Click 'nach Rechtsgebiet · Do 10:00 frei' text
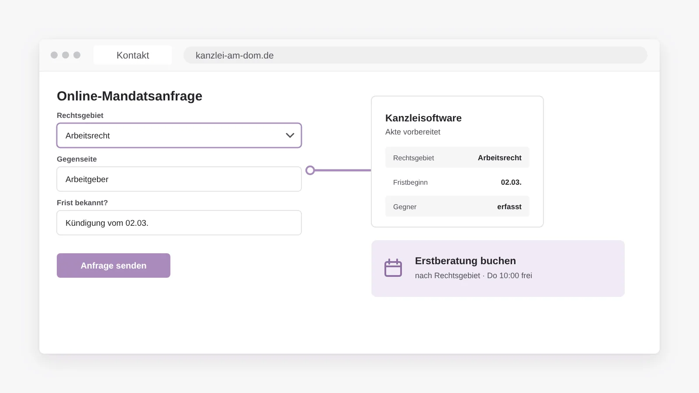699x393 pixels. [x=474, y=276]
